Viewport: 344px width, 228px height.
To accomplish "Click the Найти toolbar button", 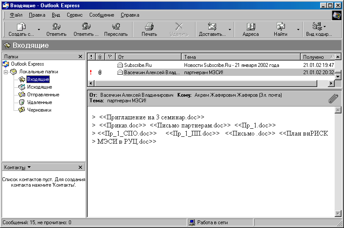I will click(x=280, y=29).
